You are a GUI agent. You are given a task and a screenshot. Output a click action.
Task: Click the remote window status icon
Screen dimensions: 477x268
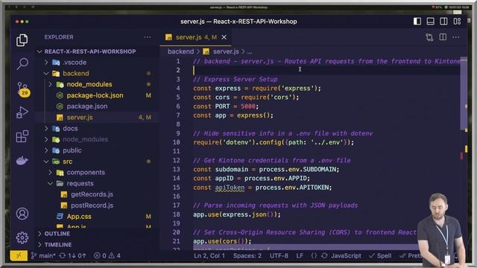tap(19, 255)
